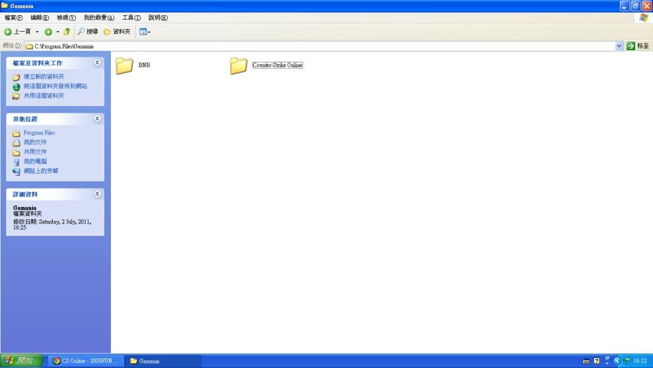Click the keyboard tray icon
The width and height of the screenshot is (653, 368).
[x=586, y=361]
